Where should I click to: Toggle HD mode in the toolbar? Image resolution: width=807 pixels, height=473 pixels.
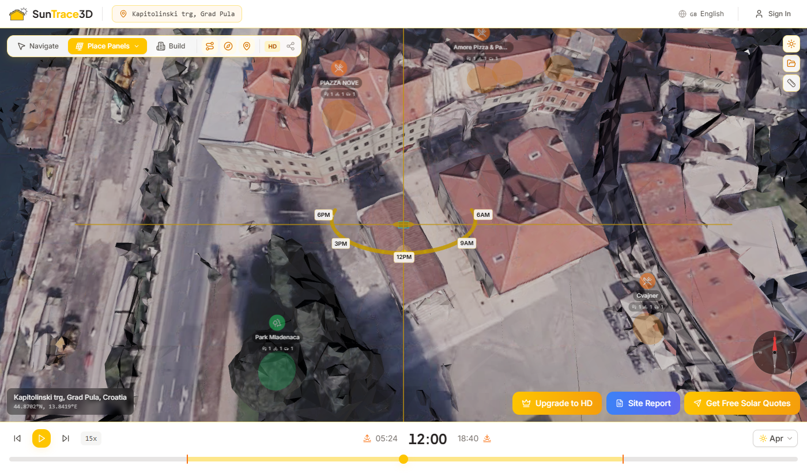click(273, 46)
